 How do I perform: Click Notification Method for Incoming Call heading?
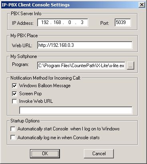pyautogui.click(x=46, y=78)
